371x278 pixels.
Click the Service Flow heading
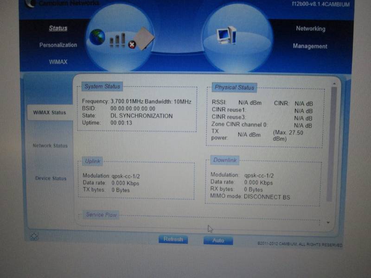[x=101, y=215]
